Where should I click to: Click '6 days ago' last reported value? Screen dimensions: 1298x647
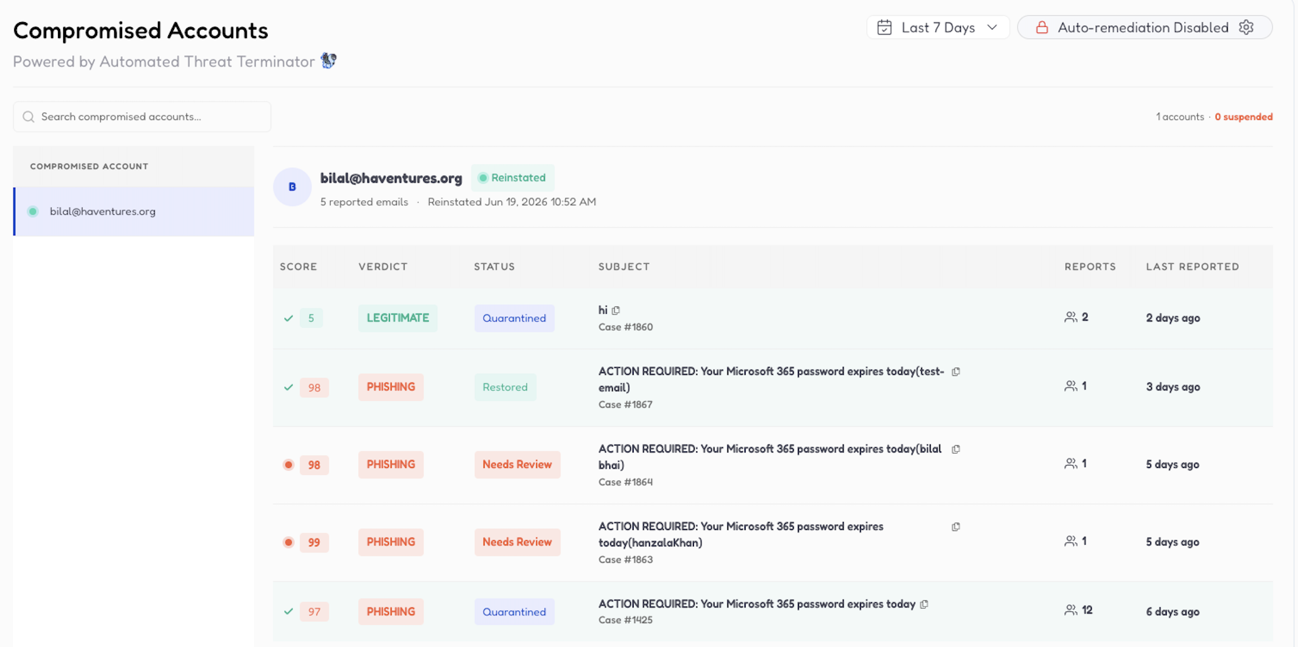click(1173, 612)
